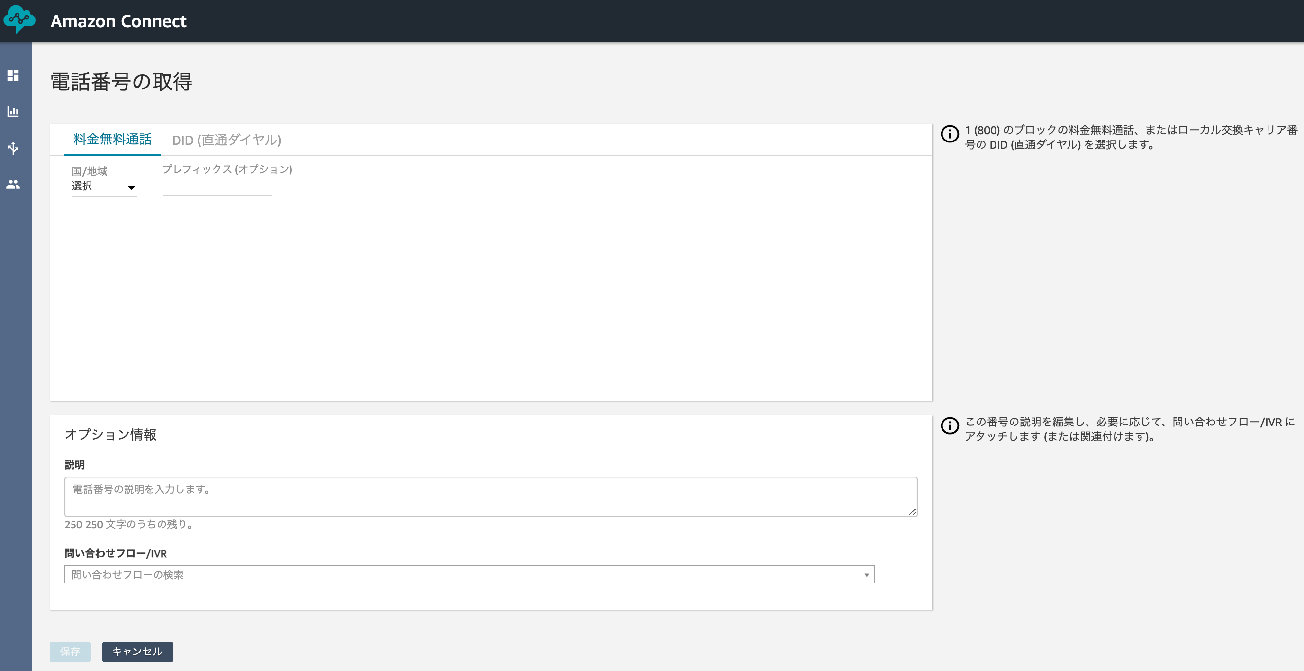Screen dimensions: 1304x671
Task: Click the arrow of contact flow combo box
Action: [x=866, y=575]
